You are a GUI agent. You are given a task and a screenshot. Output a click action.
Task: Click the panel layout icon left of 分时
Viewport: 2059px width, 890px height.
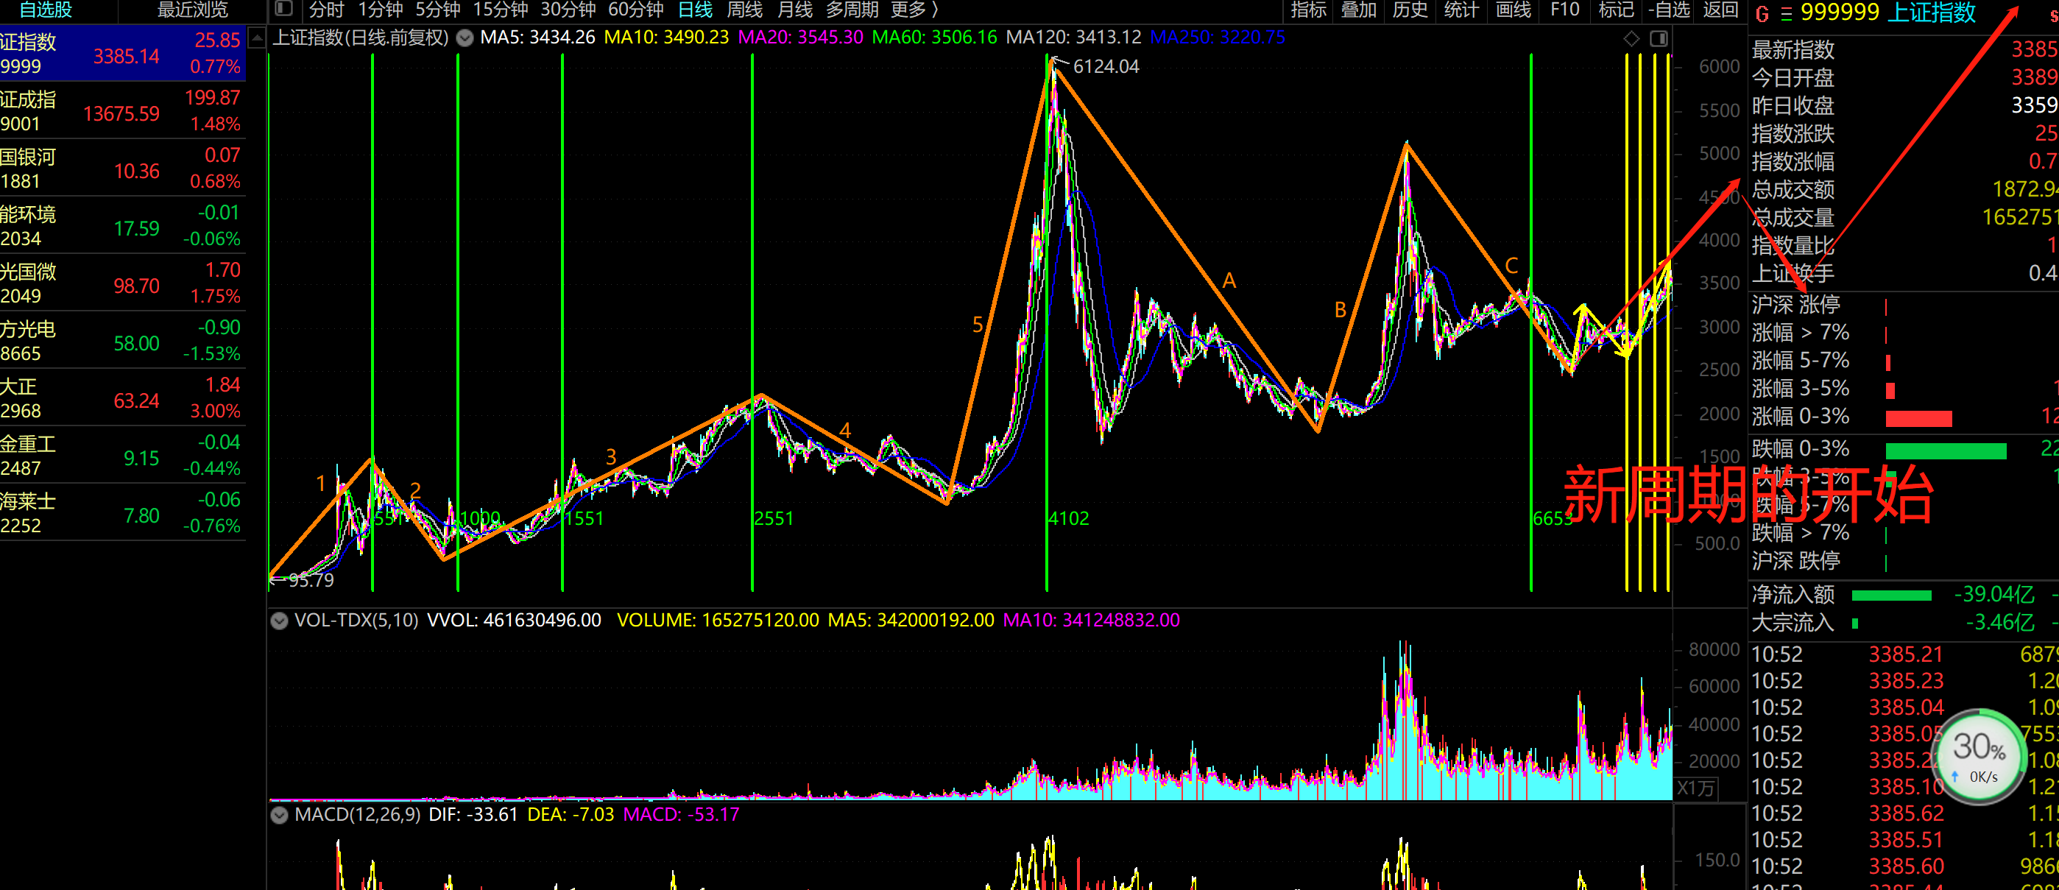click(283, 9)
